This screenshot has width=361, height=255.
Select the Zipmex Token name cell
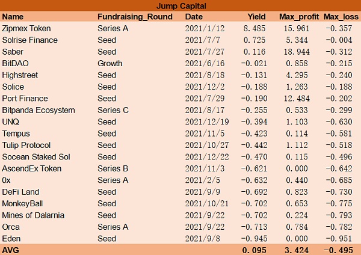(26, 28)
